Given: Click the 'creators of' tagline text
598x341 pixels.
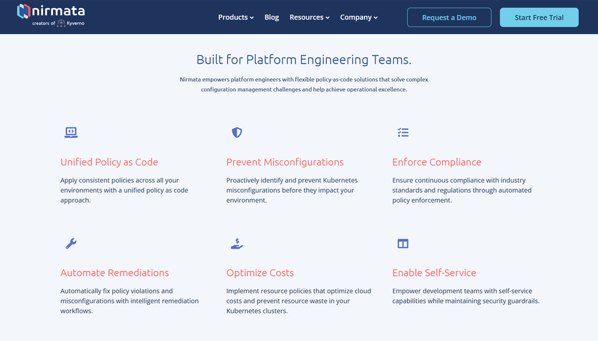Looking at the screenshot, I should pyautogui.click(x=44, y=23).
